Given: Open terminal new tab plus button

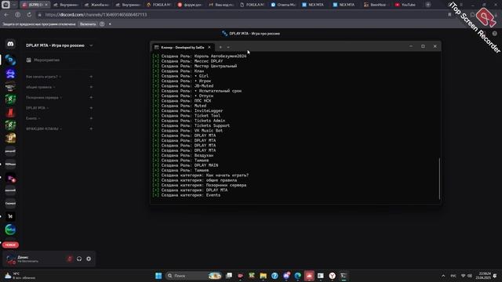Looking at the screenshot, I should 220,47.
